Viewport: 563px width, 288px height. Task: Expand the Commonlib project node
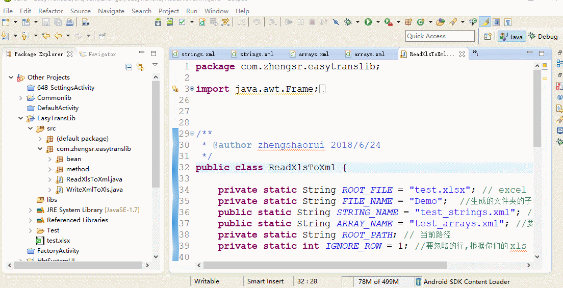21,98
